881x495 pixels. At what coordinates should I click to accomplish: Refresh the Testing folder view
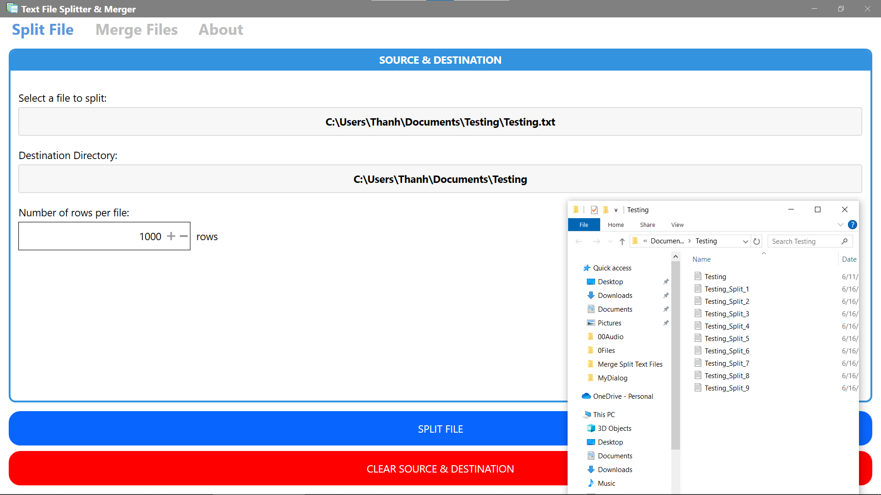click(757, 242)
